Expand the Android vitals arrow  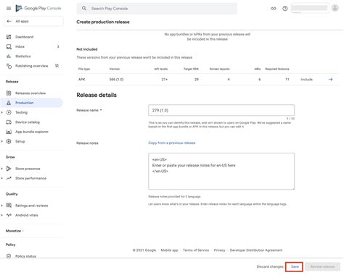2,215
